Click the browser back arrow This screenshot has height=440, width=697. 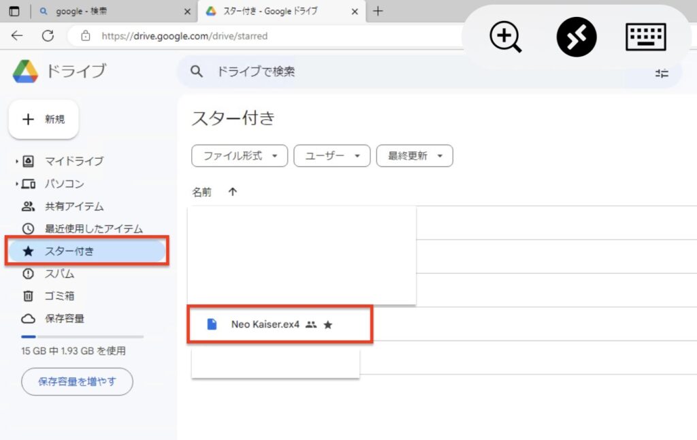17,35
